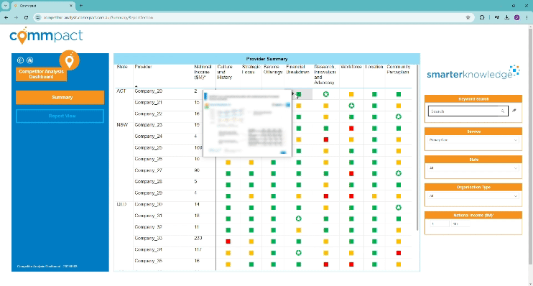The height and width of the screenshot is (286, 533).
Task: Select the red indicator for Company_34 Community Perception
Action: (x=399, y=253)
